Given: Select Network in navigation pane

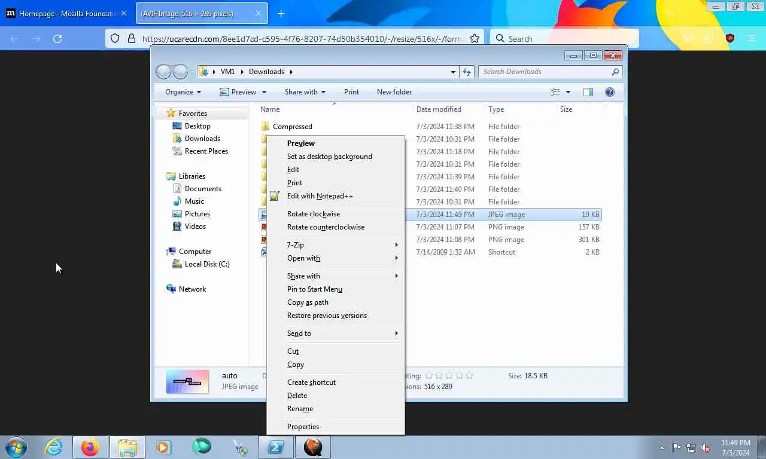Looking at the screenshot, I should pyautogui.click(x=191, y=289).
